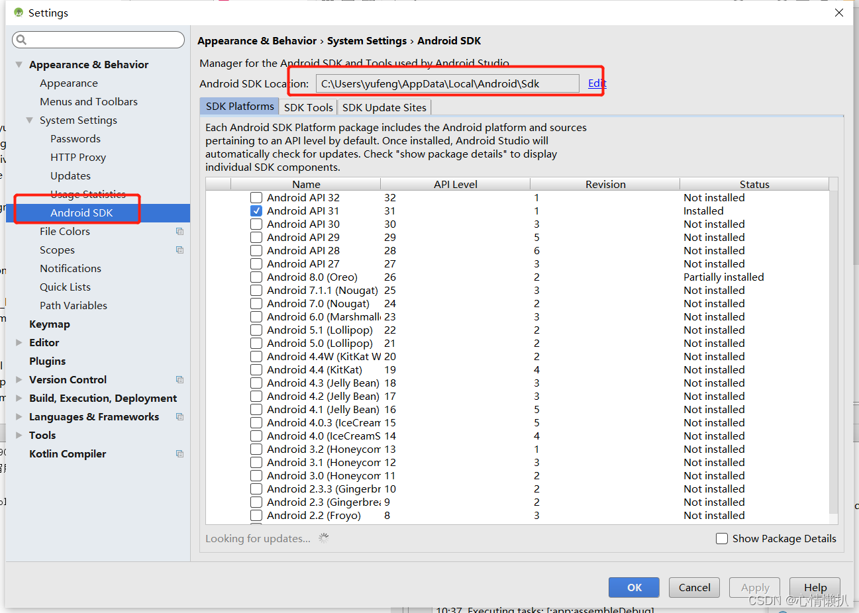Click the search magnifier icon in settings
Viewport: 859px width, 613px height.
pyautogui.click(x=21, y=40)
